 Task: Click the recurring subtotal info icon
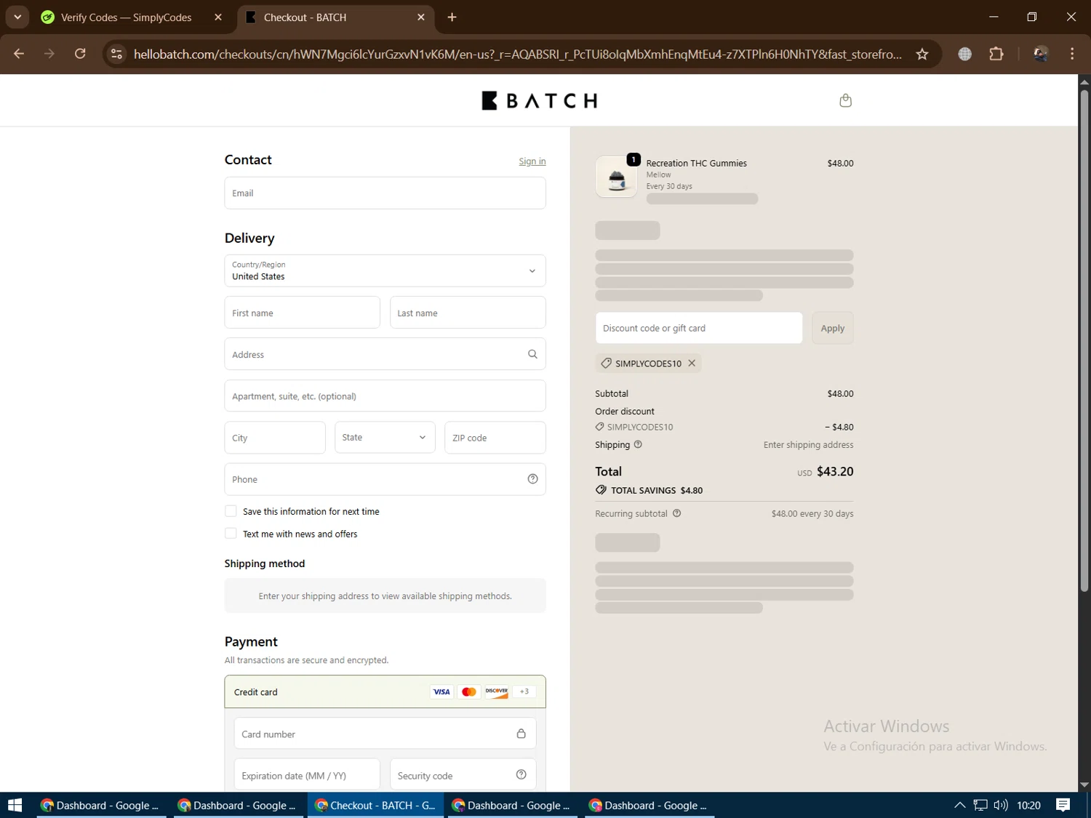pyautogui.click(x=676, y=513)
